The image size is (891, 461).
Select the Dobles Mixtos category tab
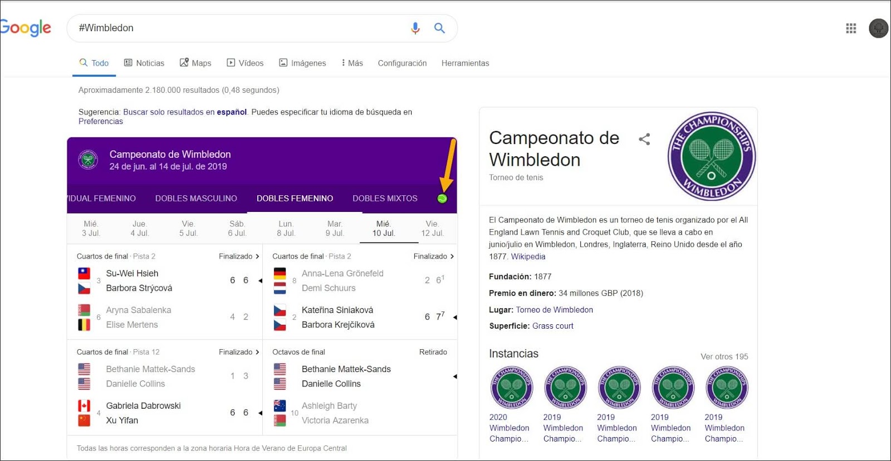385,199
